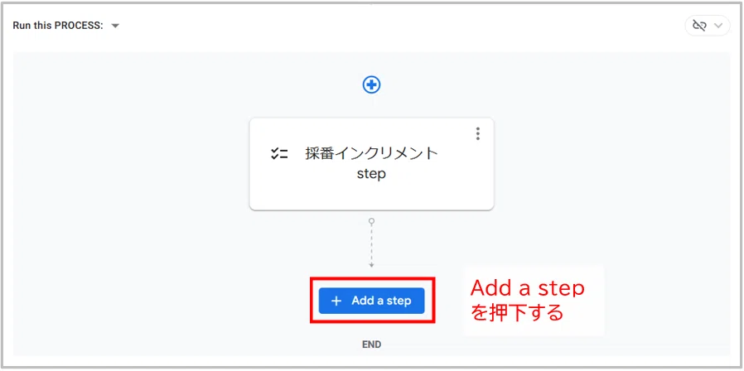Click the rounded pill holding the unlink control
744x371 pixels.
[708, 26]
